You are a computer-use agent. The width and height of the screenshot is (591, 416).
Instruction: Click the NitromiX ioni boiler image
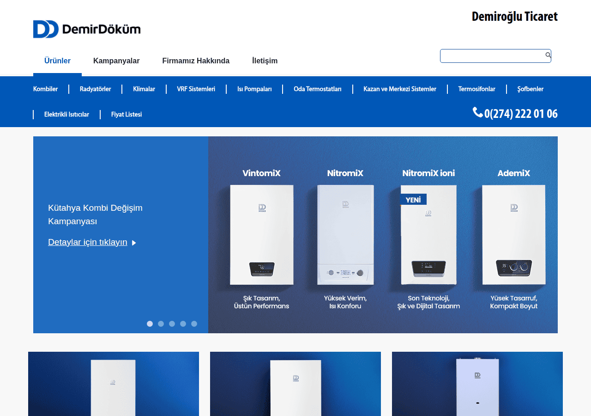[428, 235]
